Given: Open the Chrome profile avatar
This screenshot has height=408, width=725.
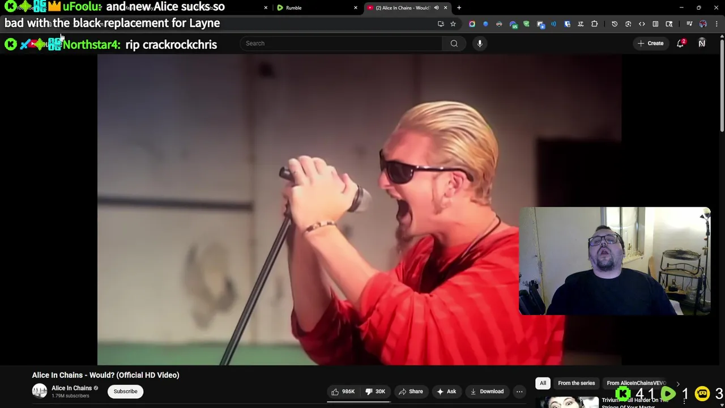Looking at the screenshot, I should click(x=703, y=24).
